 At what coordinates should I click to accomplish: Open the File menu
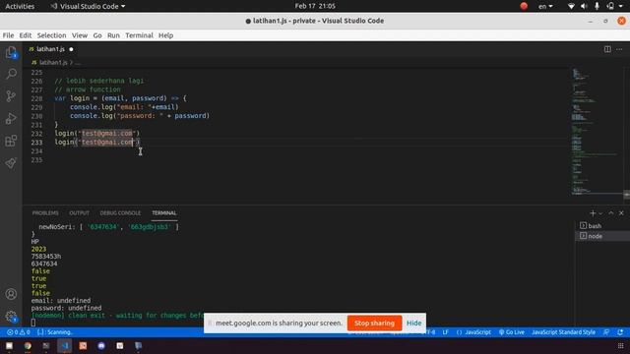point(8,35)
